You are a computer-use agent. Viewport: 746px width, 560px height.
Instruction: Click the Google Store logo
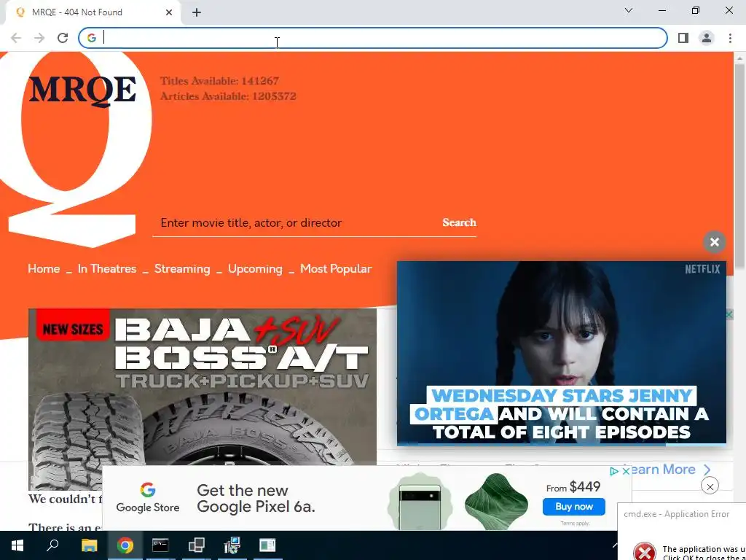pyautogui.click(x=147, y=497)
